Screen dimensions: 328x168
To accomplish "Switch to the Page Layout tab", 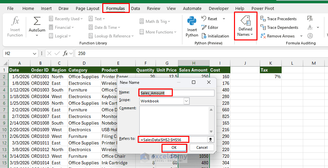I will point(87,9).
